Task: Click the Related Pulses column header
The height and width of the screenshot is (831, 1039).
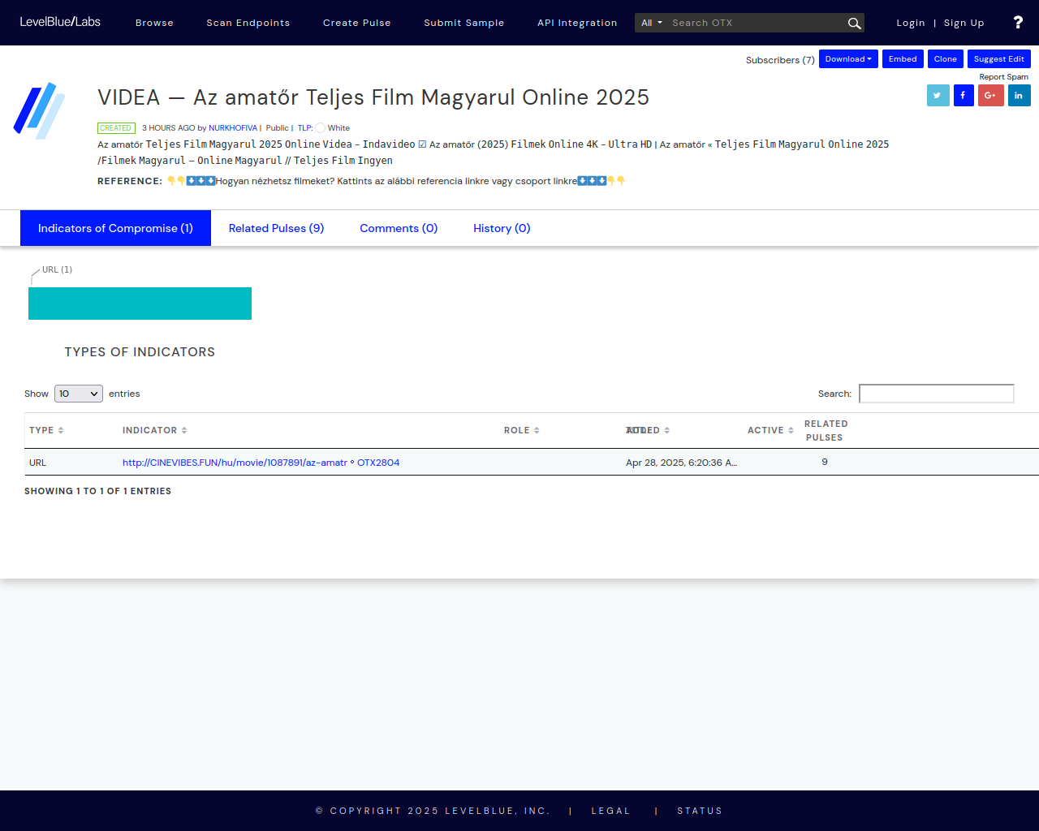Action: tap(826, 430)
